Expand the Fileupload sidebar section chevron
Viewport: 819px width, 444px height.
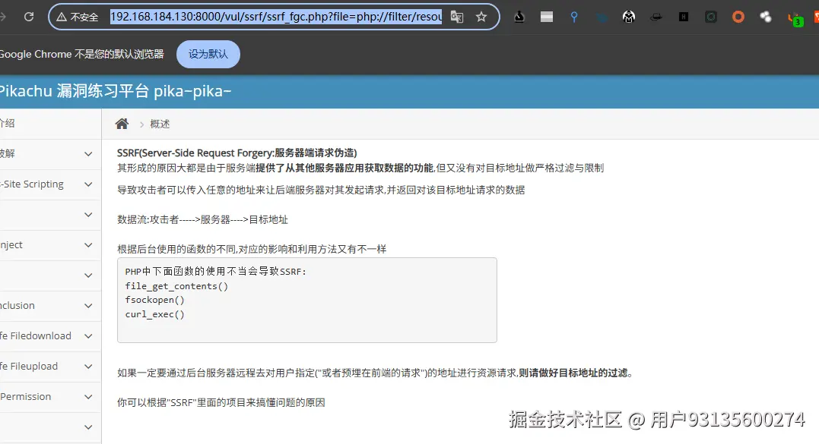point(88,367)
